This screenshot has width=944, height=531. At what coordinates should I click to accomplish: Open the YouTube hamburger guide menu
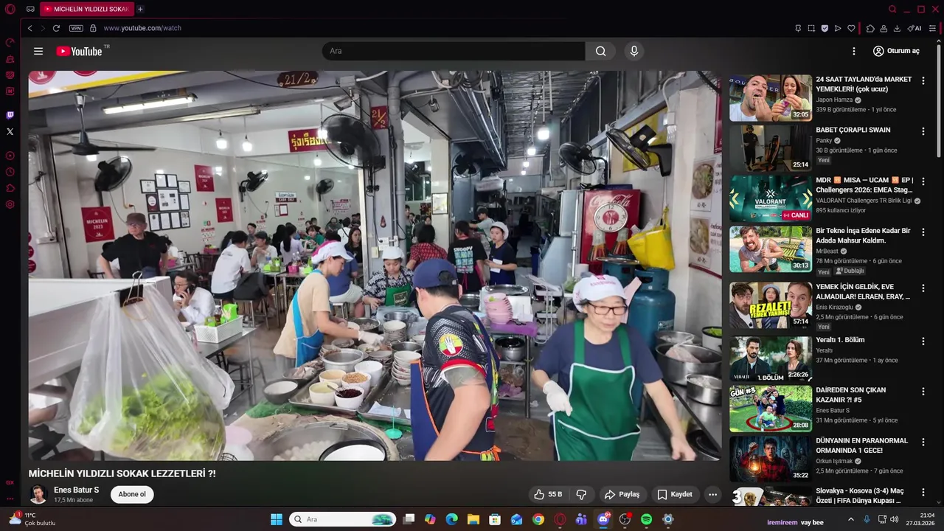38,51
